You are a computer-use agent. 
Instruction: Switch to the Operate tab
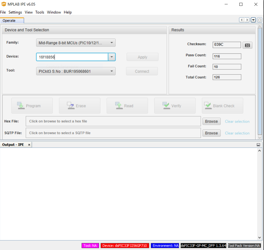(12, 21)
